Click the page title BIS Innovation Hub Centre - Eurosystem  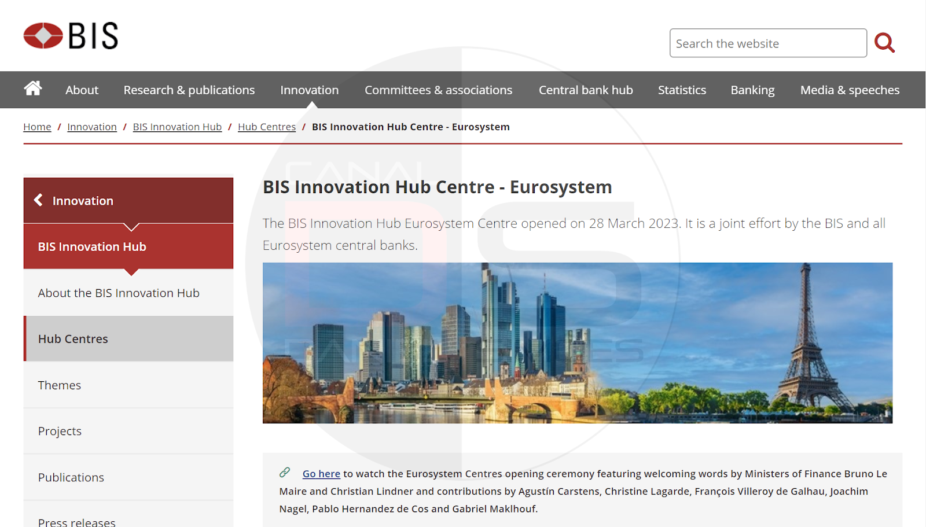[438, 187]
